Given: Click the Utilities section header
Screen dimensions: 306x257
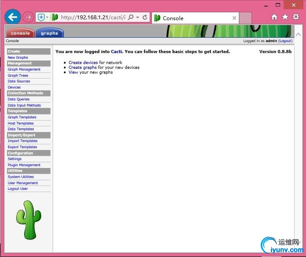Looking at the screenshot, I should [29, 171].
